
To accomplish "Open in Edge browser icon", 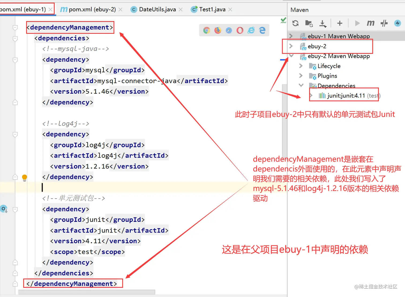I will [x=262, y=30].
